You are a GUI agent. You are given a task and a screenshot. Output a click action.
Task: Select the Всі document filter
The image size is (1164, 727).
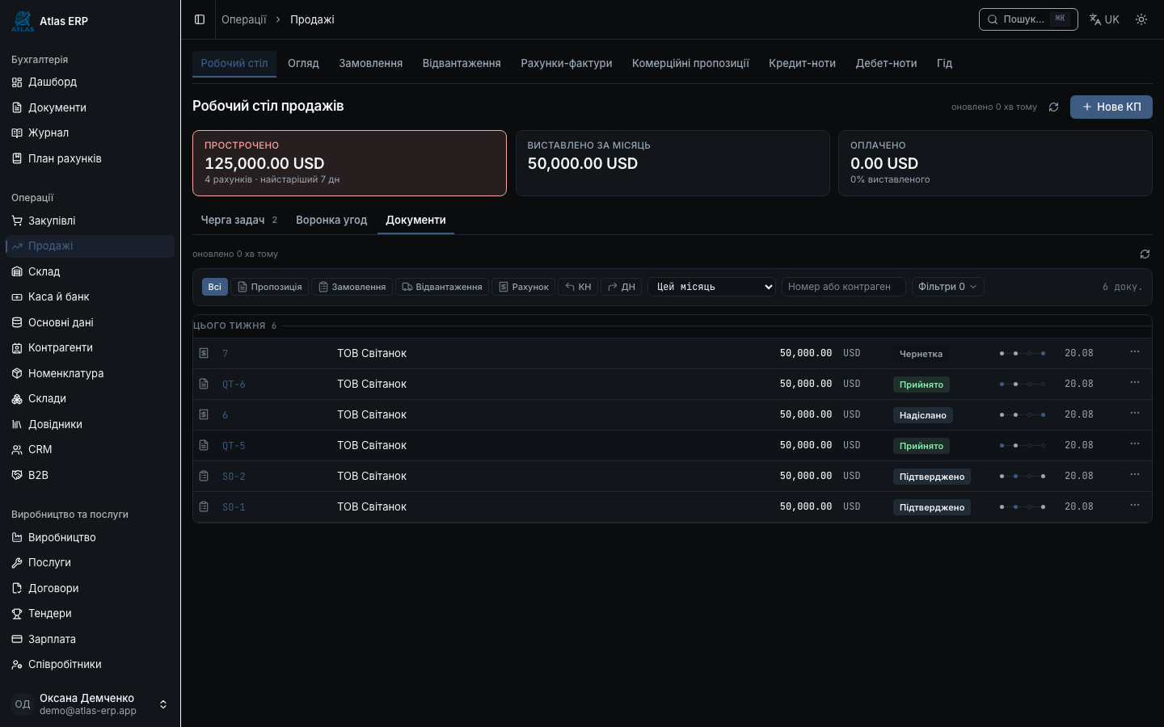click(214, 287)
